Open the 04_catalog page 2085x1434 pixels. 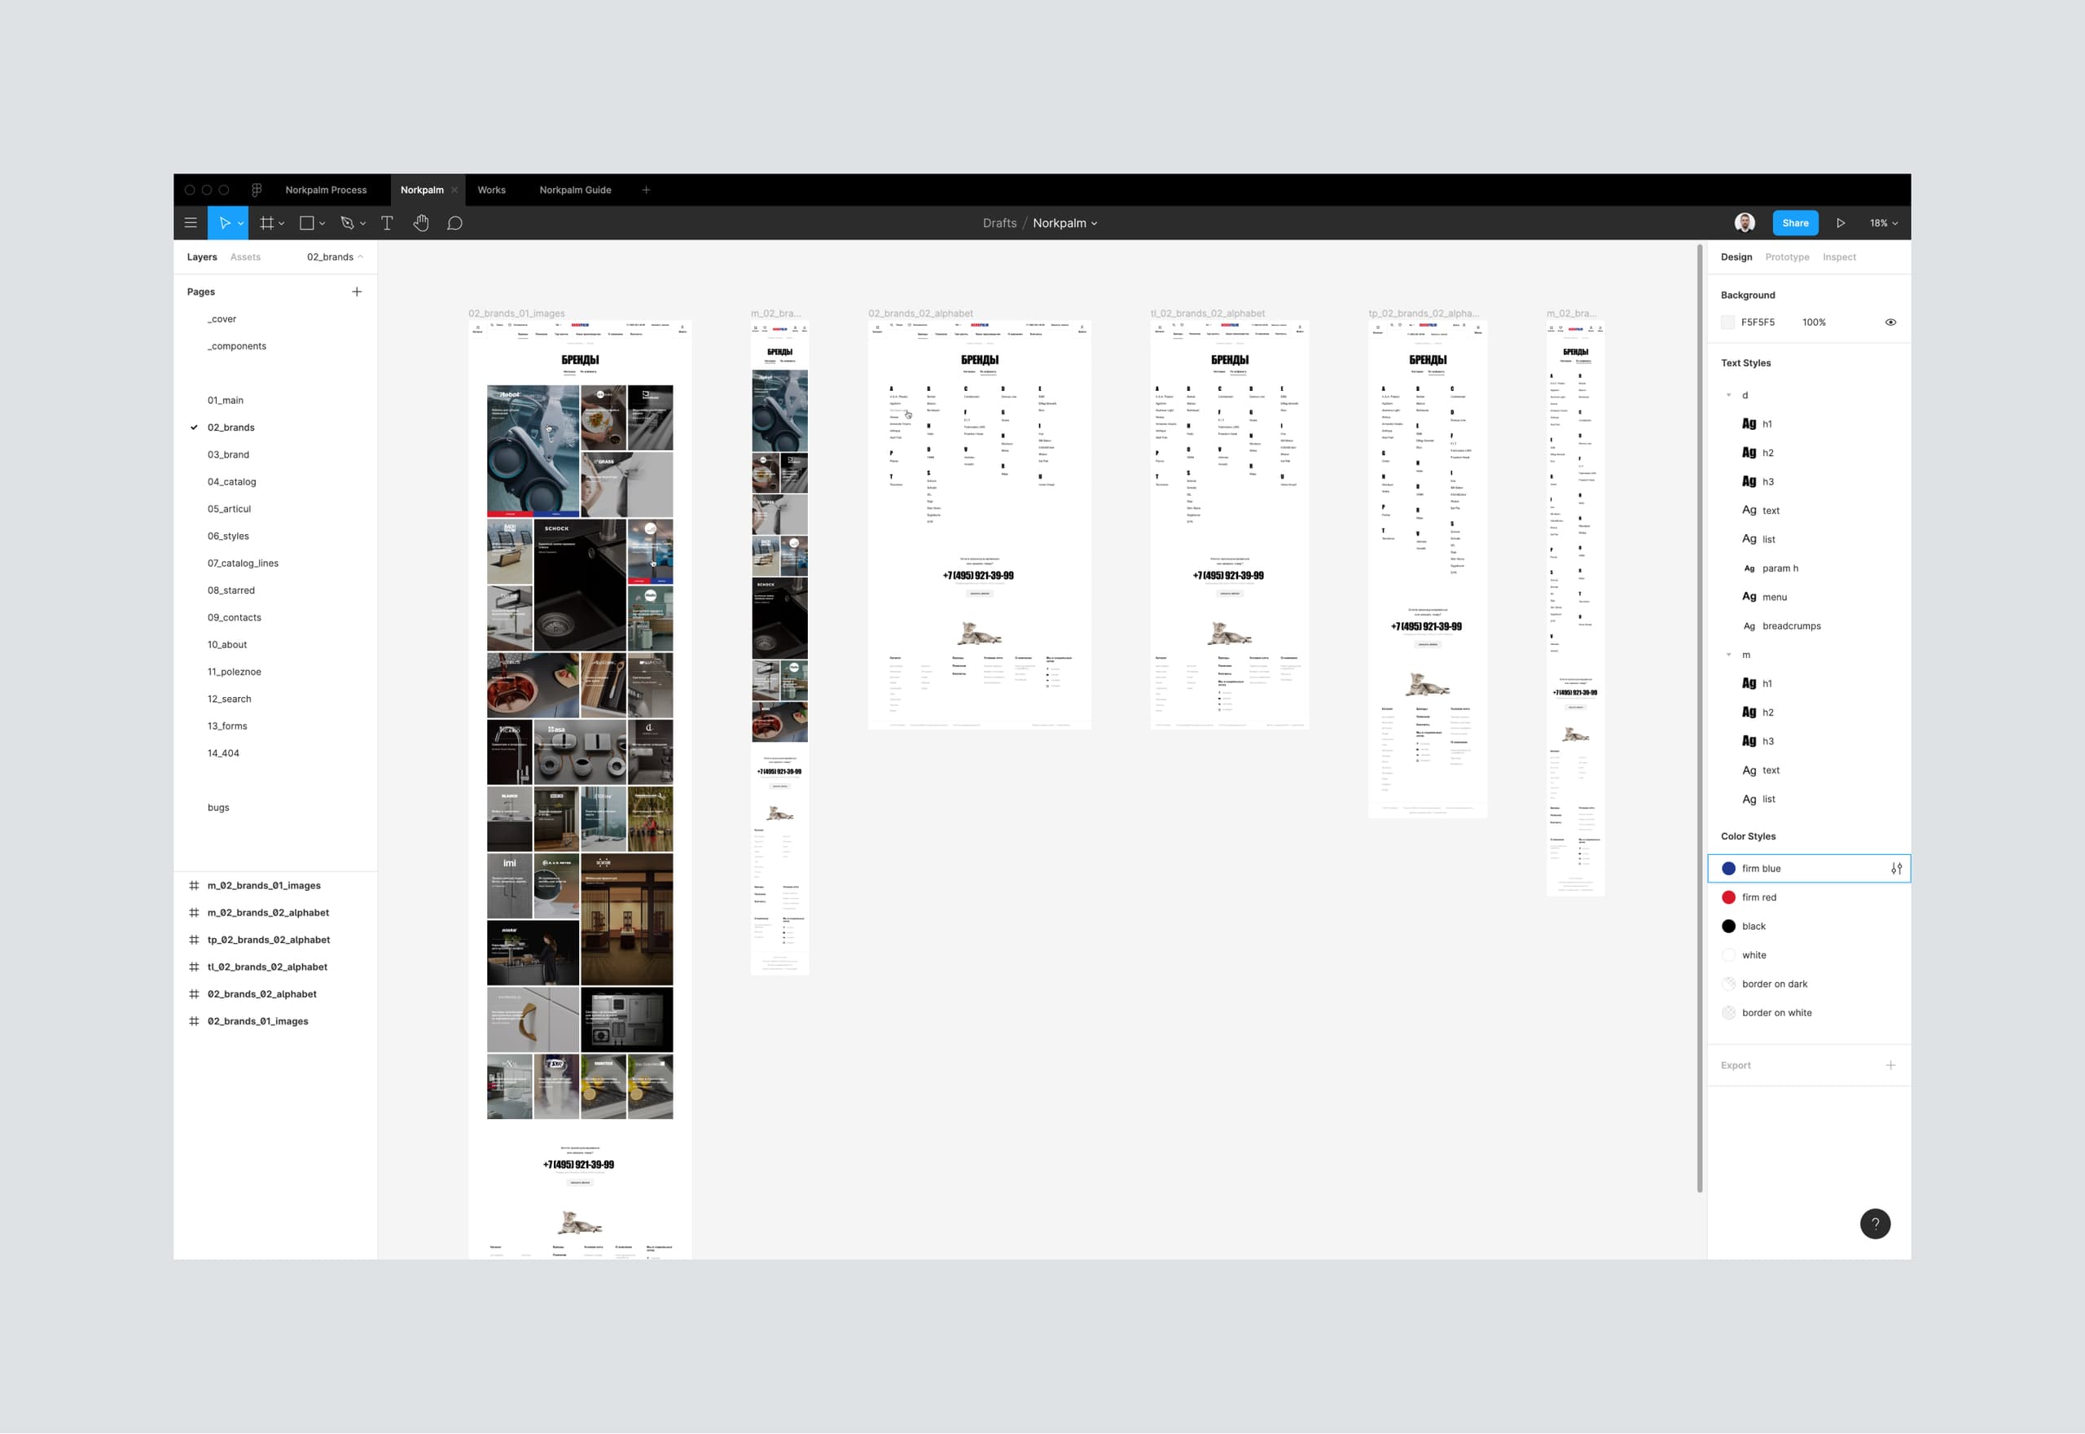pos(232,483)
